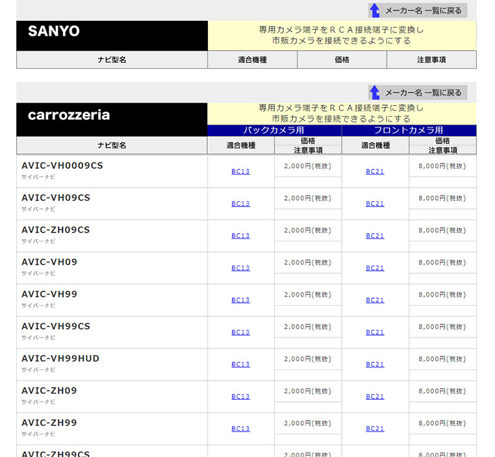The height and width of the screenshot is (457, 495).
Task: Click BC21 link in the AVIC-VH99 row
Action: pos(375,301)
